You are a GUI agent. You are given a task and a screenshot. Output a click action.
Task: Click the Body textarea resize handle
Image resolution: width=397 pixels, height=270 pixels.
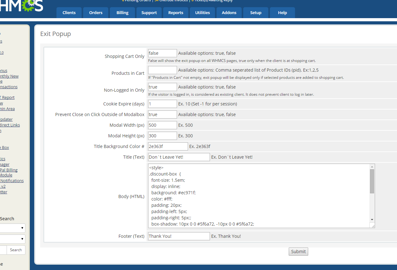click(372, 225)
